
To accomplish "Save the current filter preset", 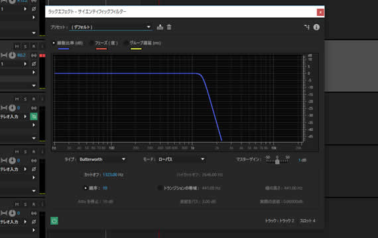I will click(160, 27).
